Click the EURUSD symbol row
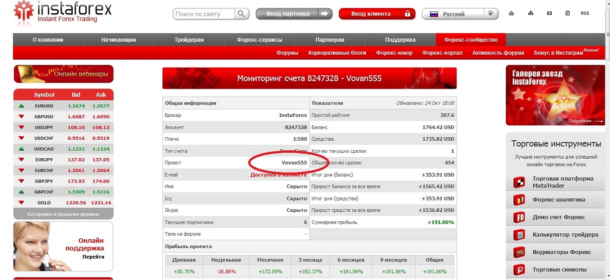The image size is (610, 280). point(63,106)
